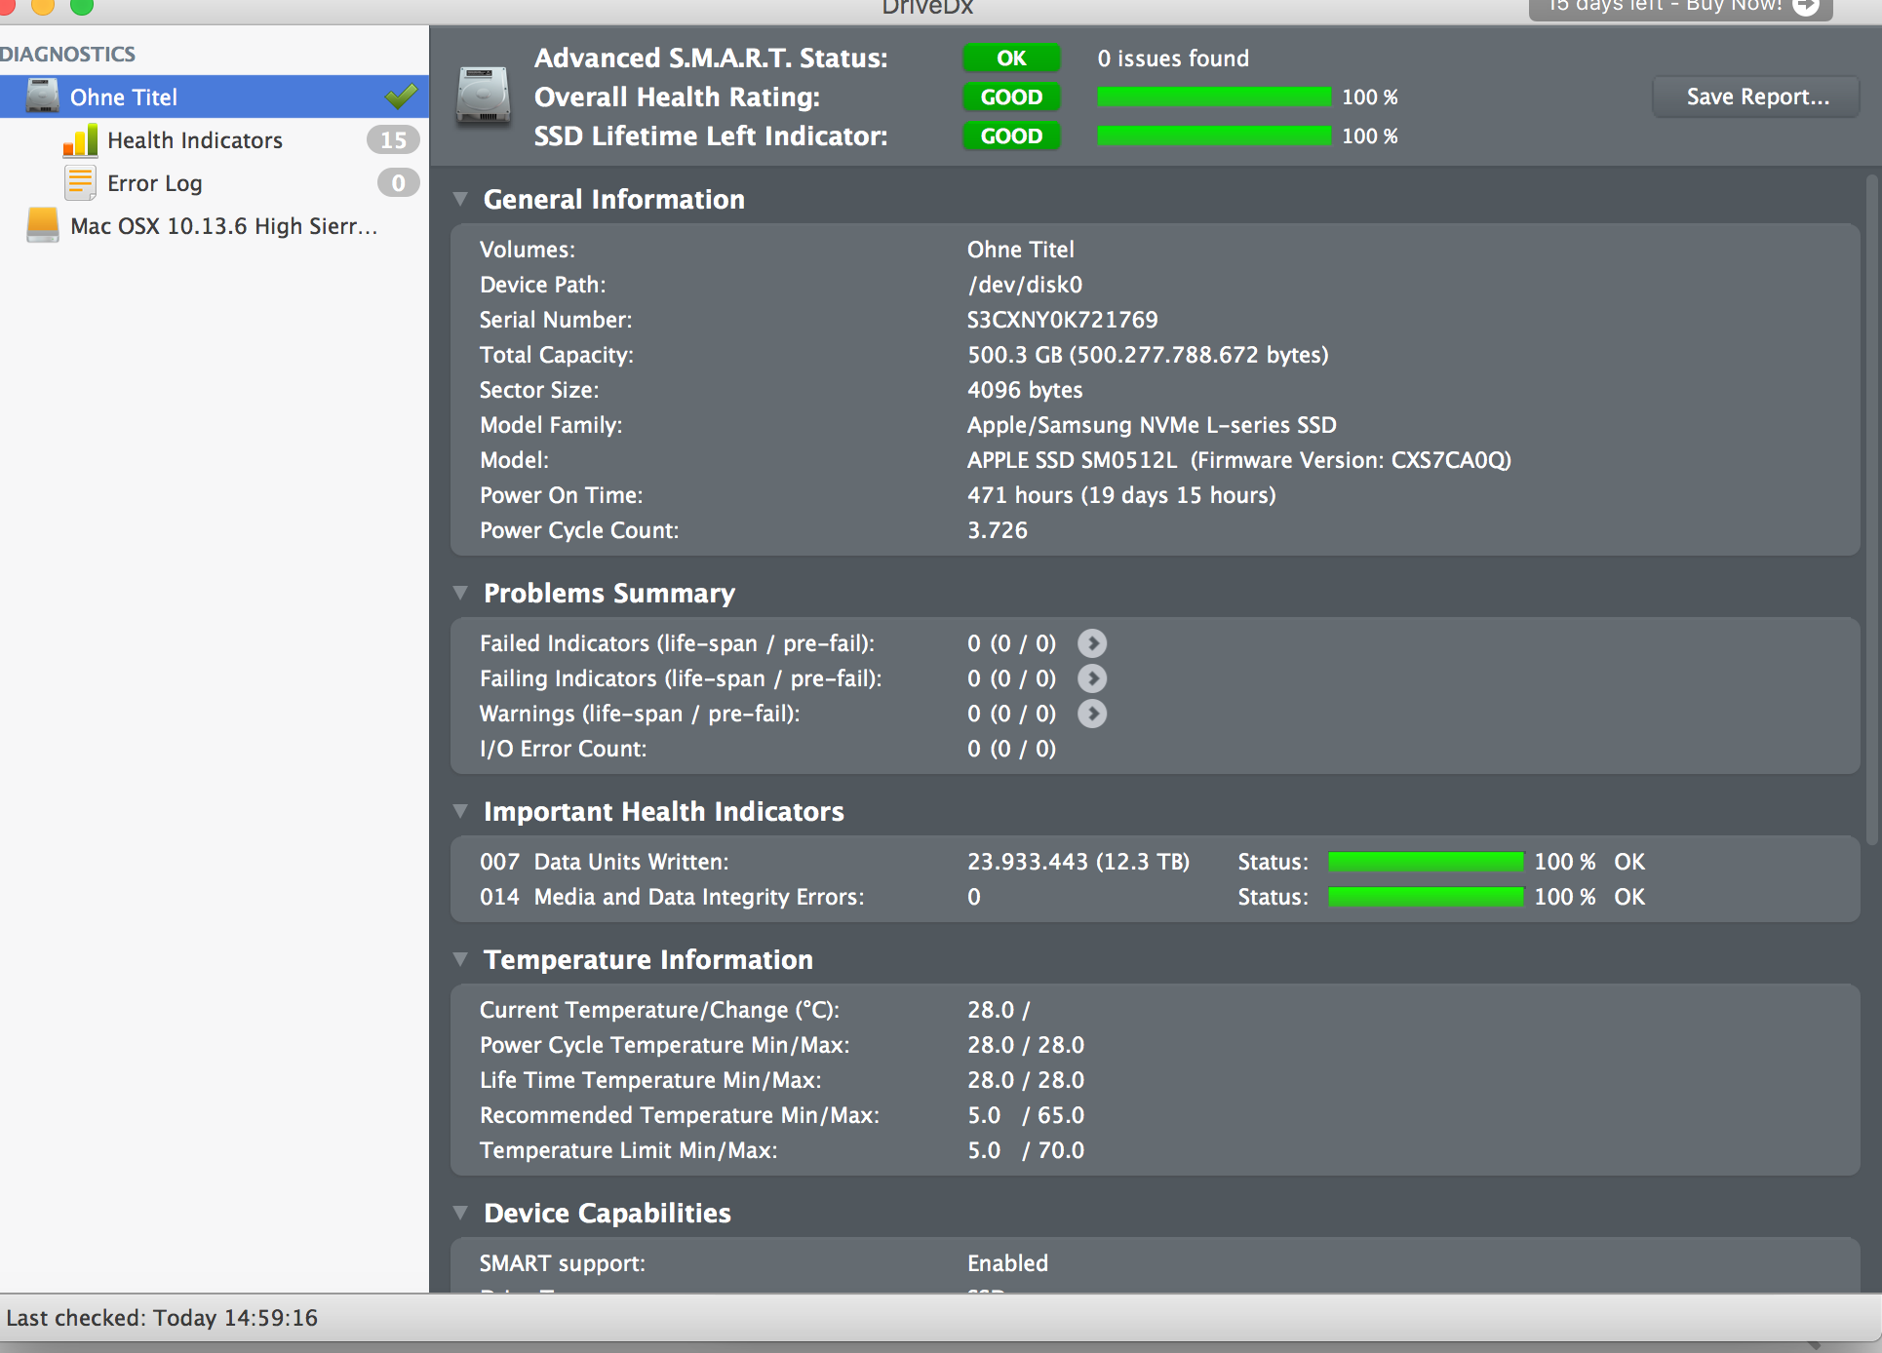Click the days left Buy Now button
The height and width of the screenshot is (1353, 1882).
click(x=1667, y=8)
